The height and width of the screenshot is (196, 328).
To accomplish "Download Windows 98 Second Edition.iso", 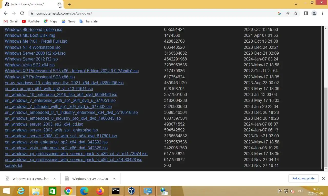I will click(34, 29).
